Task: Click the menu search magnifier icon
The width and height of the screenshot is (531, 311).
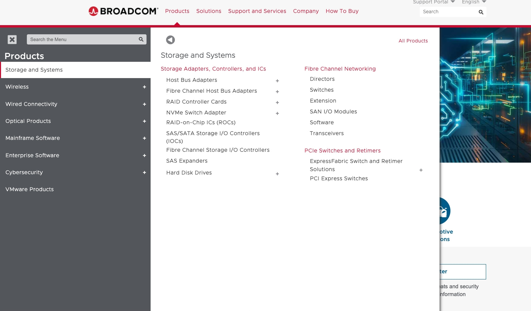Action: click(x=141, y=39)
